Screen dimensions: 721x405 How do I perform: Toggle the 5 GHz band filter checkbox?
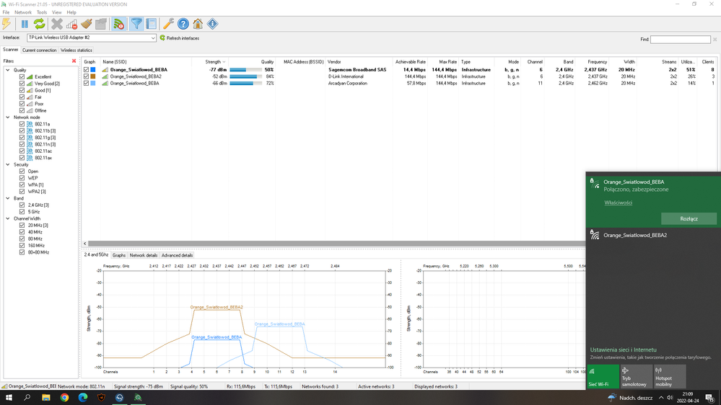point(22,212)
